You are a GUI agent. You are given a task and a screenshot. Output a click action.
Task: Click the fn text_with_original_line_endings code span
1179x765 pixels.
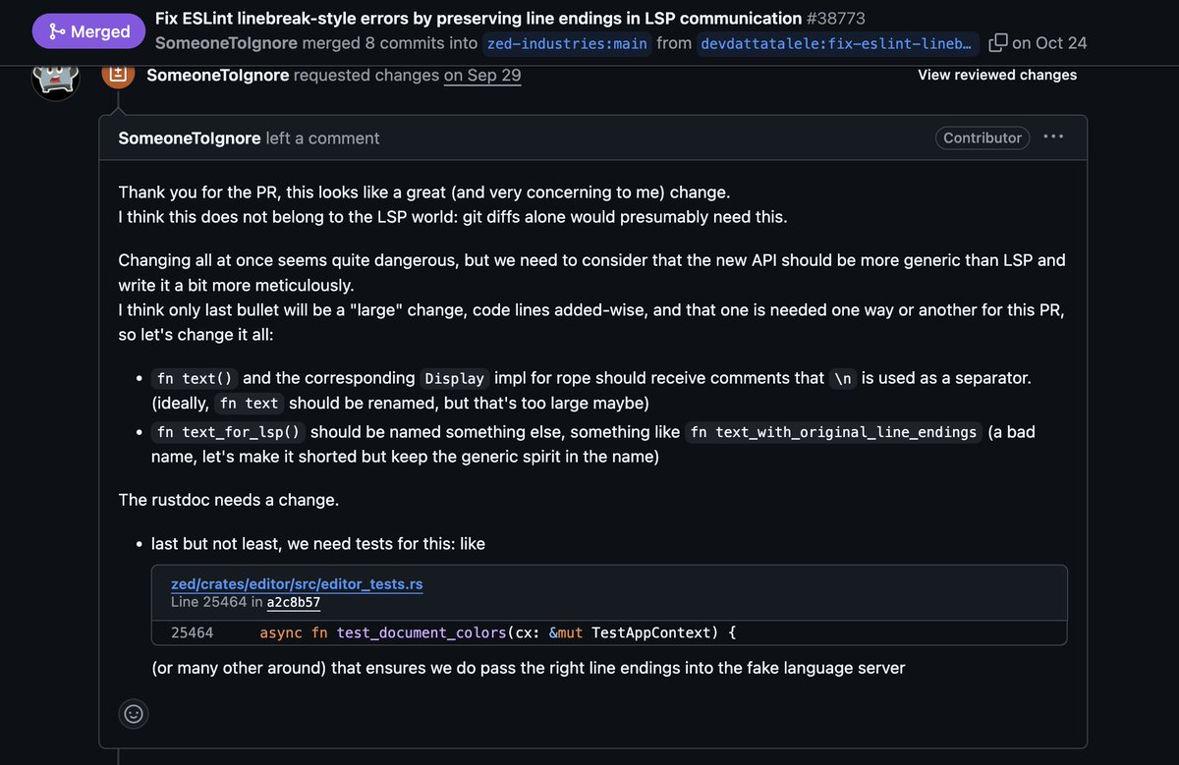(833, 432)
